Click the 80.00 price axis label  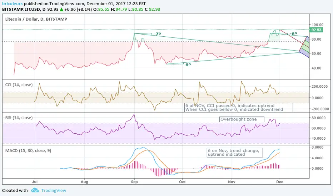tap(317, 39)
